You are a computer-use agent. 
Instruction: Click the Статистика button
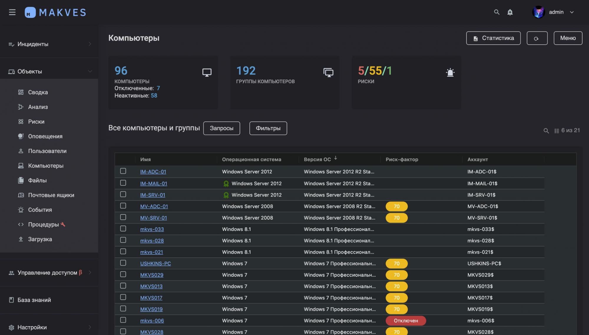pos(493,38)
